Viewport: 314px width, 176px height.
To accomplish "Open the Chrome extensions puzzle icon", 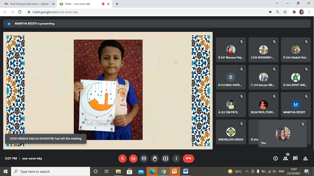I will coord(294,12).
